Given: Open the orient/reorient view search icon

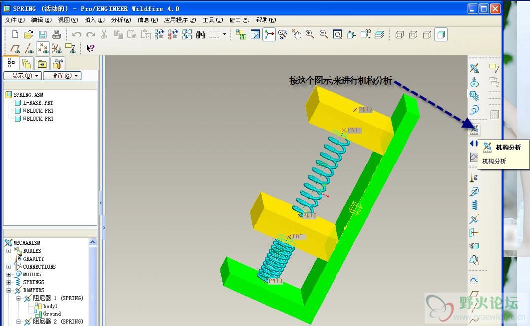Looking at the screenshot, I should tap(283, 34).
